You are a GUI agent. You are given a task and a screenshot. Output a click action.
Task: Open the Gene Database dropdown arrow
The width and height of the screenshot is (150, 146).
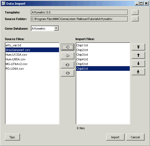click(56, 29)
